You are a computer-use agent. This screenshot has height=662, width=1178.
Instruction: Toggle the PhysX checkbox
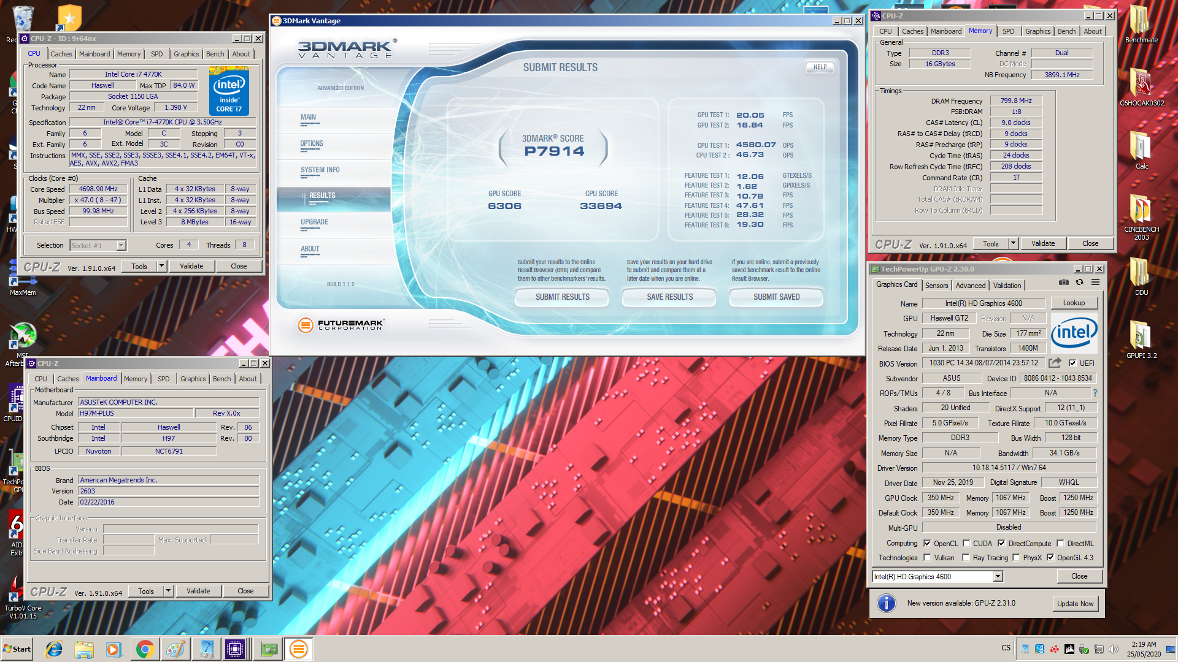point(1017,557)
